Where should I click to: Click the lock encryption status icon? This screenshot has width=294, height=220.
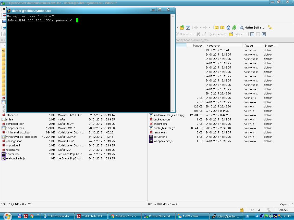[241, 210]
